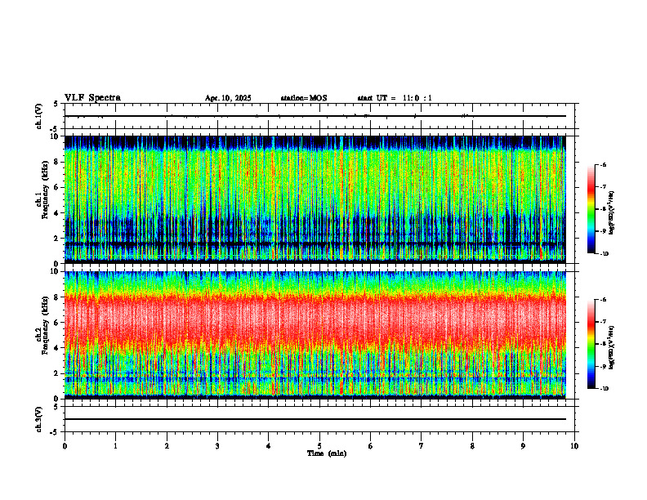Click time axis tick label "2"
The height and width of the screenshot is (500, 647).
coord(167,446)
